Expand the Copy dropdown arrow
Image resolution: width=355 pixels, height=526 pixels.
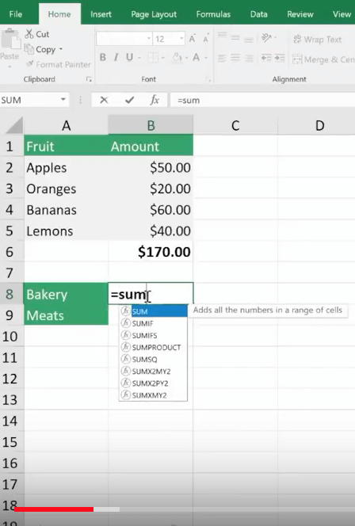coord(61,49)
